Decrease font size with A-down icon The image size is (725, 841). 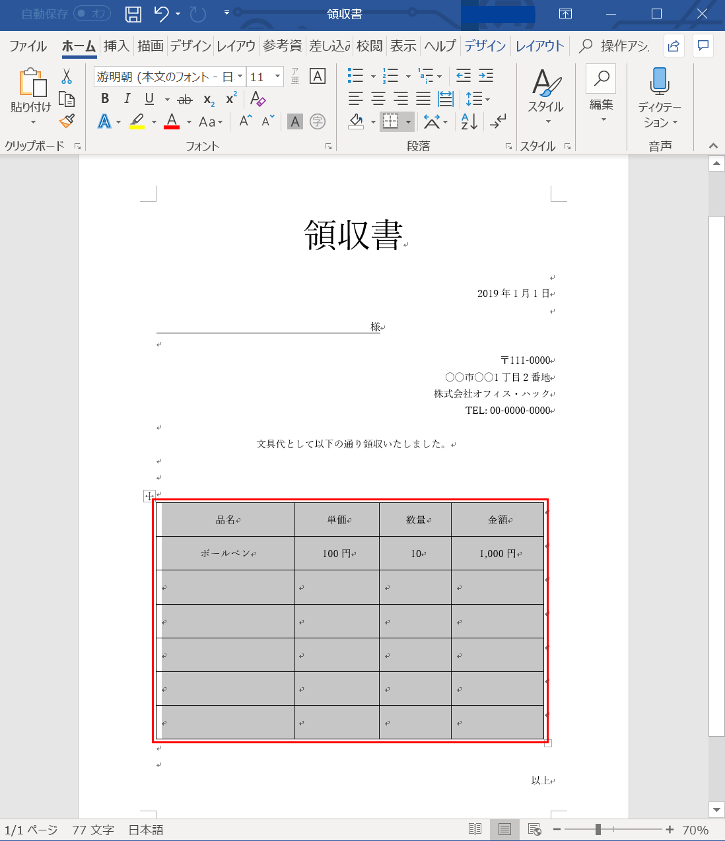tap(268, 121)
